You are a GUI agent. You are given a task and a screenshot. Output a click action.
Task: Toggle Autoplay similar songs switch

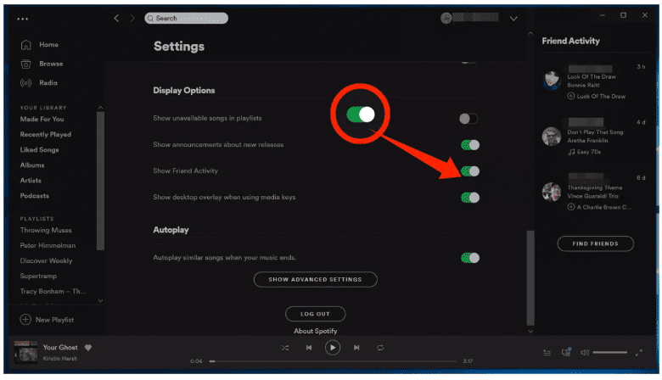[470, 258]
